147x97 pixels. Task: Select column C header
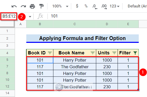point(75,24)
